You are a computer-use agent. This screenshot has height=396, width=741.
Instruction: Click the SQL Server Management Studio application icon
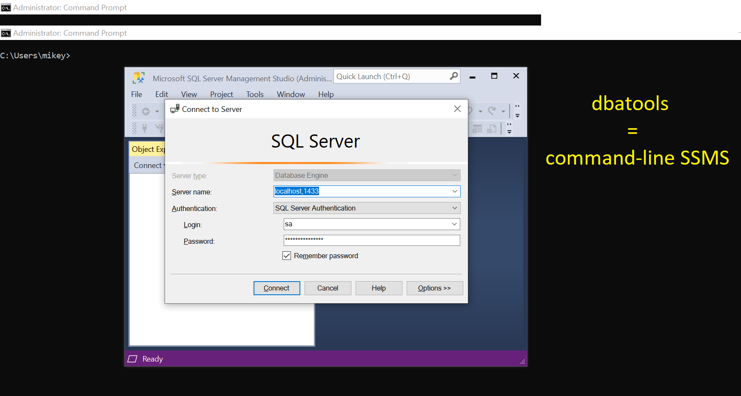pyautogui.click(x=138, y=78)
